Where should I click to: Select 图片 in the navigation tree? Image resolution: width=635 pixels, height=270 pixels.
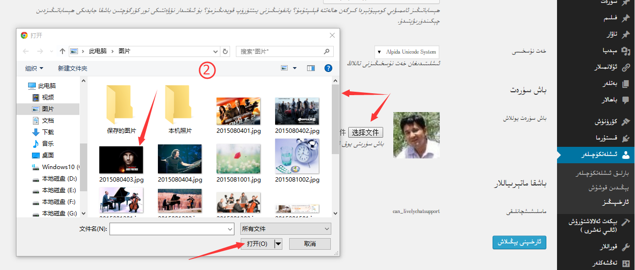point(48,109)
